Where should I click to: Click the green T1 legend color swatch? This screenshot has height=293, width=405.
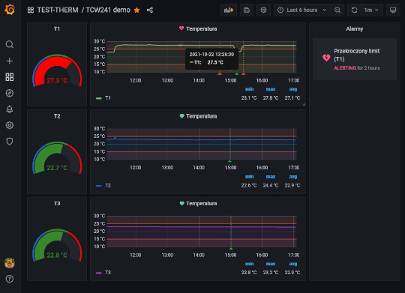tap(99, 98)
